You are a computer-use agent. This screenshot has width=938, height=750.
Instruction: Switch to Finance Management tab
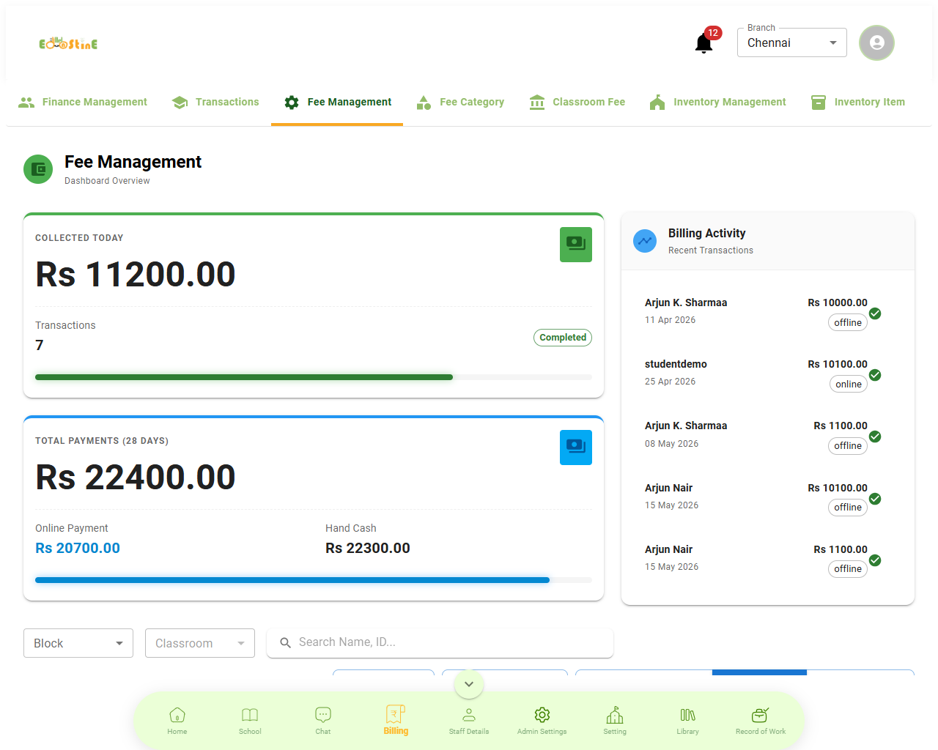click(x=83, y=103)
